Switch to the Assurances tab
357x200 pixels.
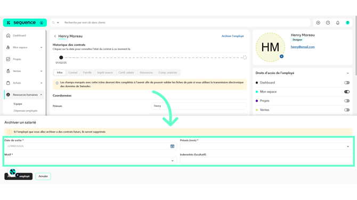coord(146,72)
